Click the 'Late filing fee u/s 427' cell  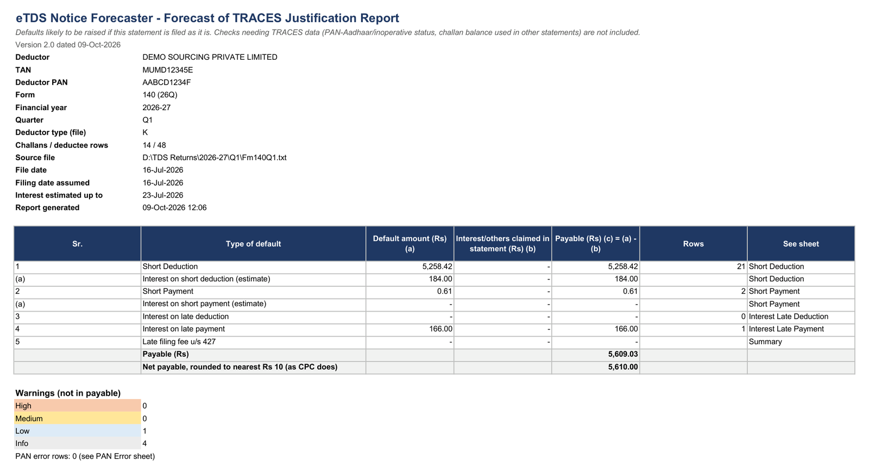[x=253, y=341]
